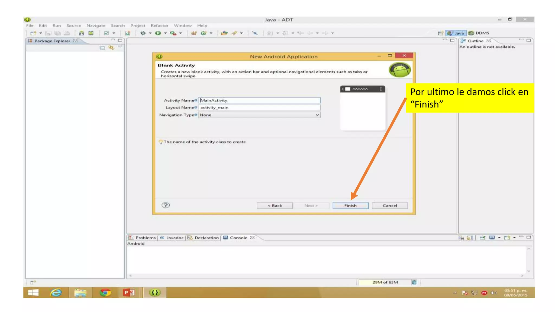The height and width of the screenshot is (312, 555).
Task: Click the New Java Package icon
Action: (194, 33)
